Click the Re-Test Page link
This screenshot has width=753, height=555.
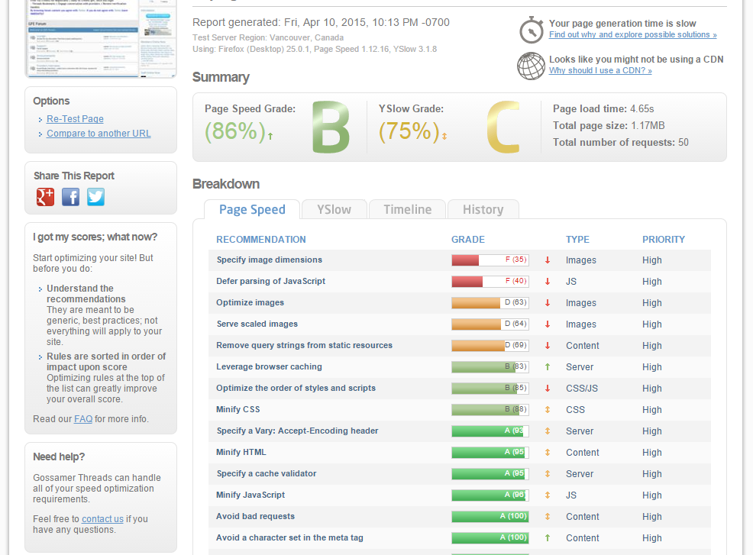(75, 119)
